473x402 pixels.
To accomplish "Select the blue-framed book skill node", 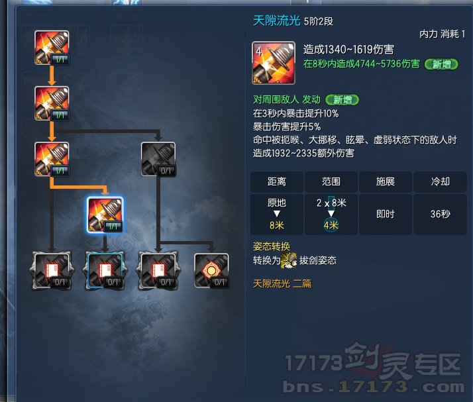I will click(105, 270).
